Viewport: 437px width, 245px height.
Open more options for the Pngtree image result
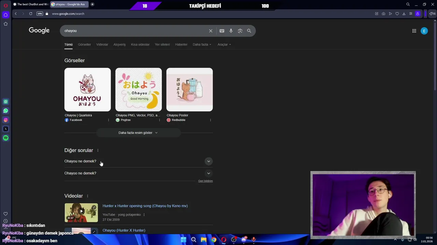(159, 120)
